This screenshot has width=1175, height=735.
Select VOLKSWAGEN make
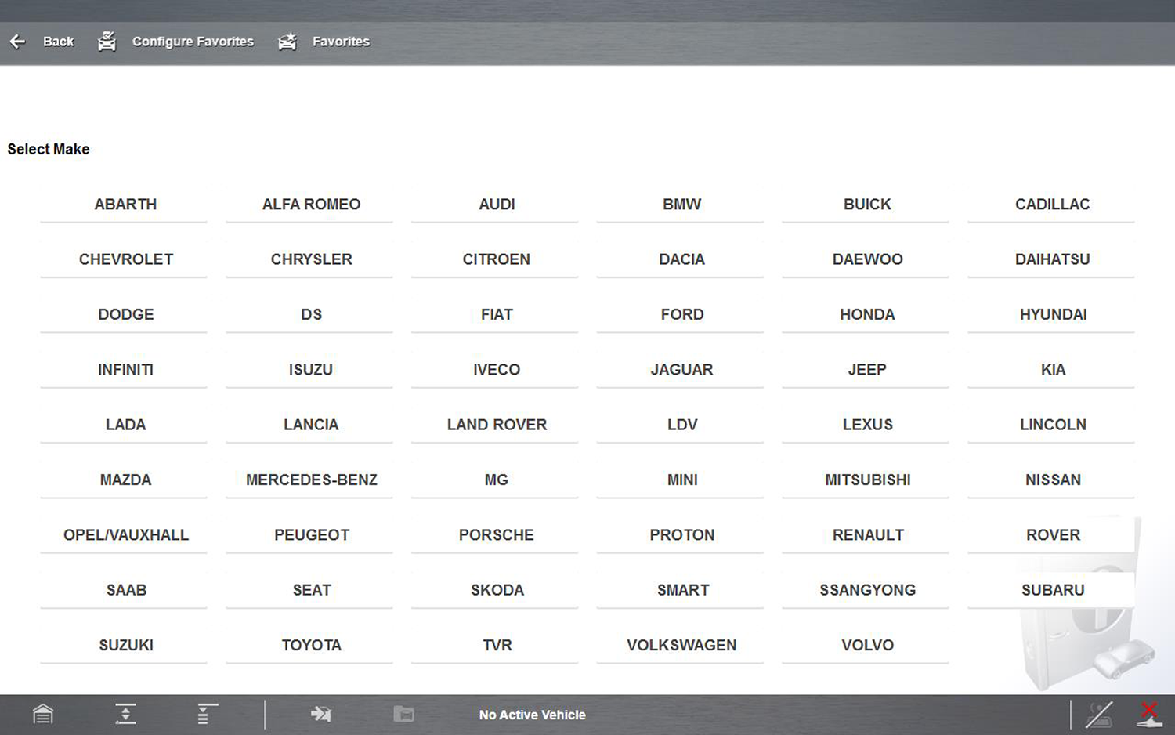pyautogui.click(x=681, y=646)
